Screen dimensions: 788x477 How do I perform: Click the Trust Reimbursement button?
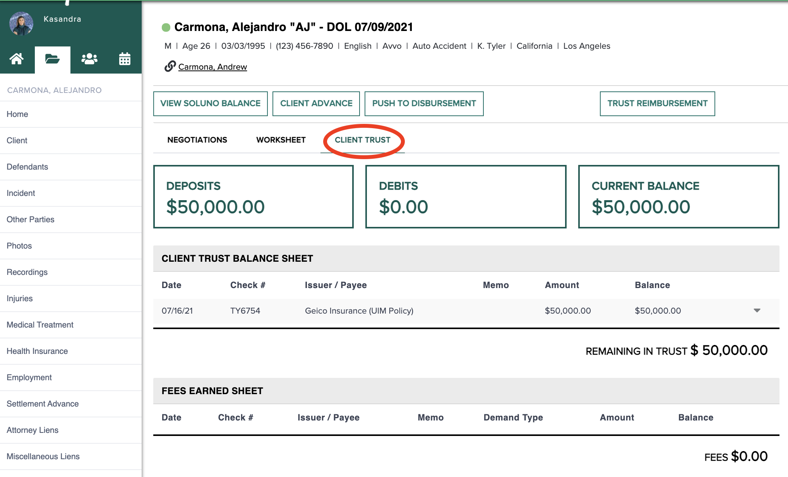(x=657, y=103)
